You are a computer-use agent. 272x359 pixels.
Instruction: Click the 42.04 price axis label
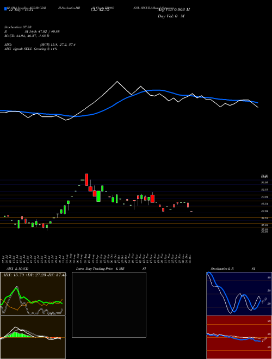click(x=264, y=211)
